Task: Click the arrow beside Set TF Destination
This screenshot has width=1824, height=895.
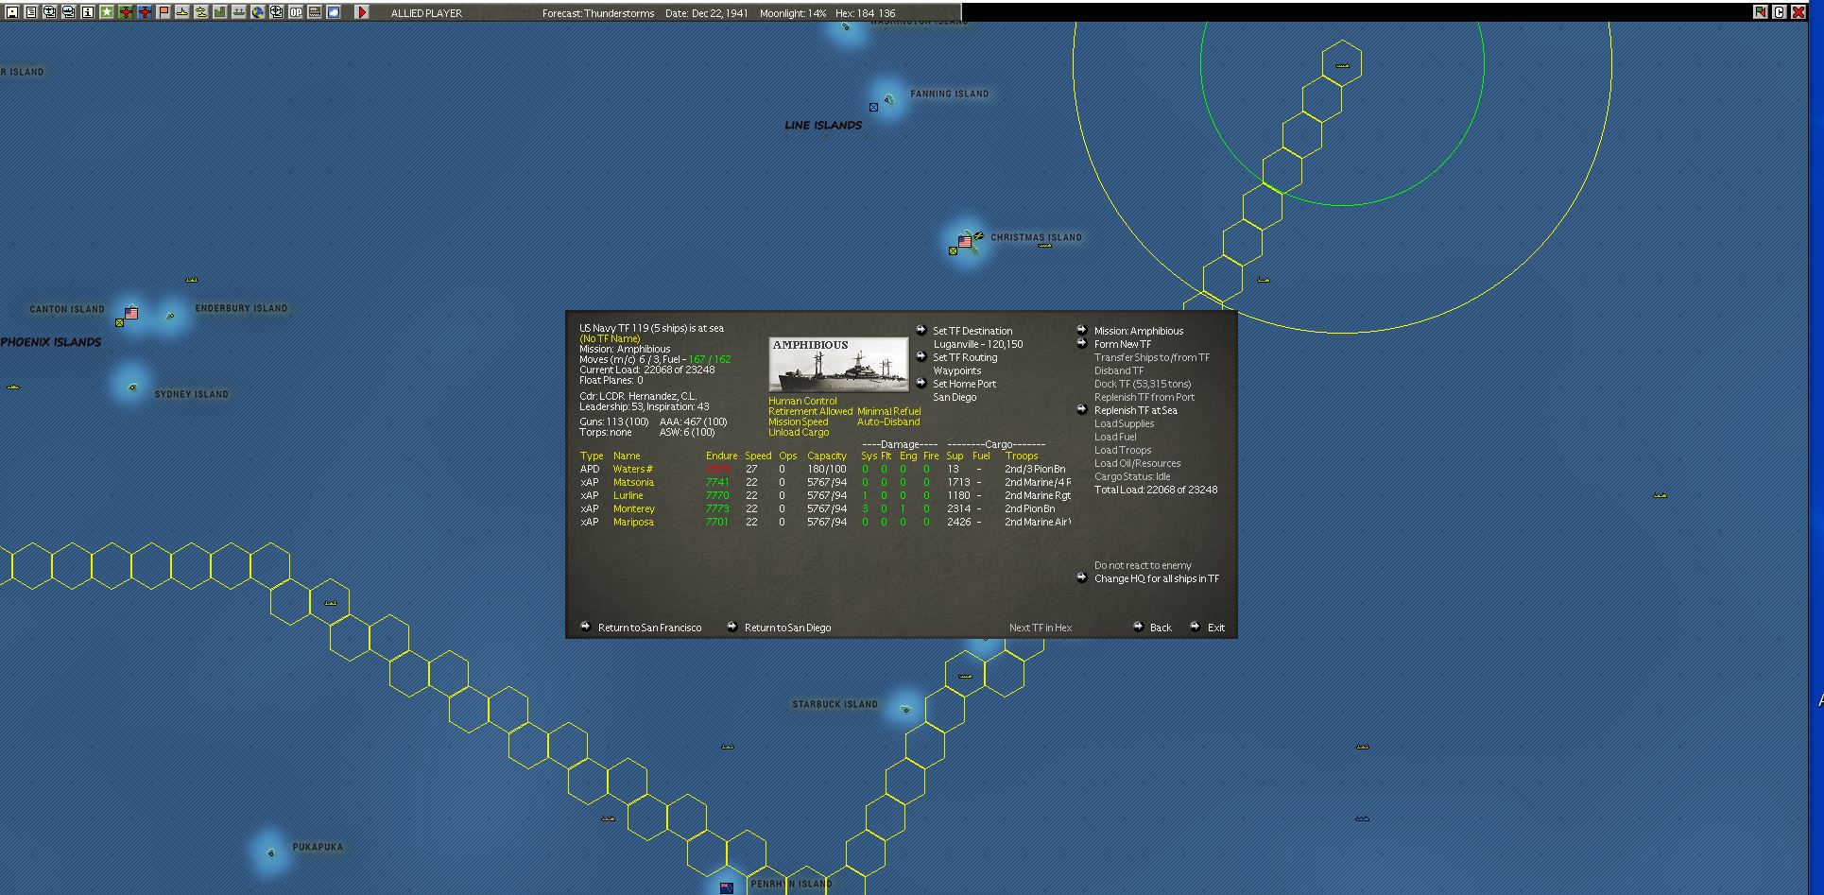Action: pos(921,330)
